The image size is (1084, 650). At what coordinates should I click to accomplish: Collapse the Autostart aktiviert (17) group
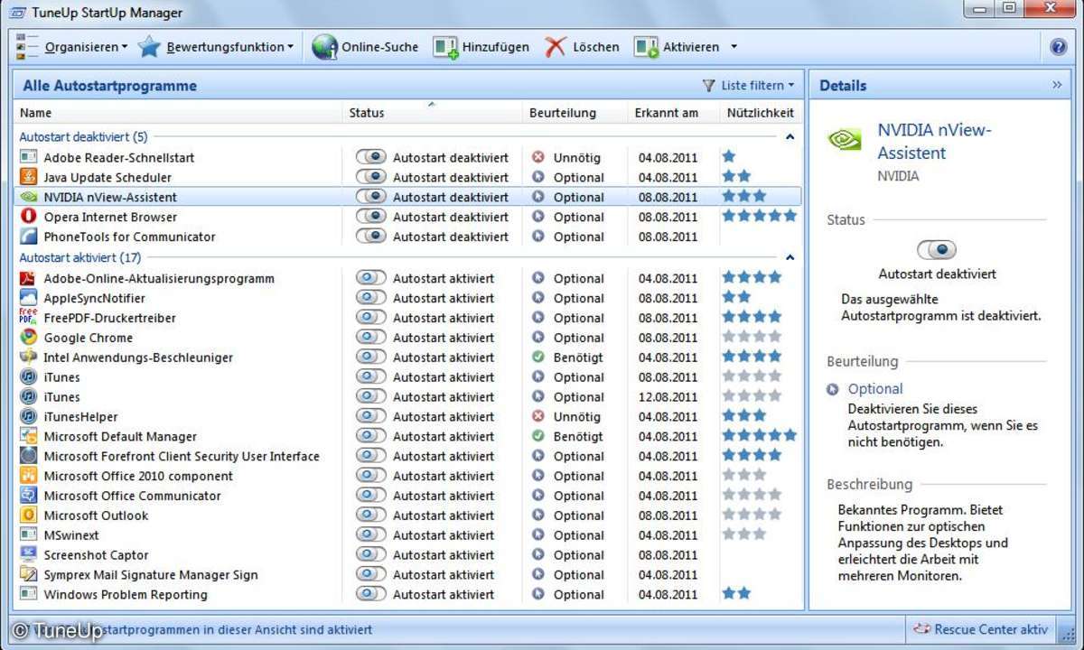tap(790, 257)
